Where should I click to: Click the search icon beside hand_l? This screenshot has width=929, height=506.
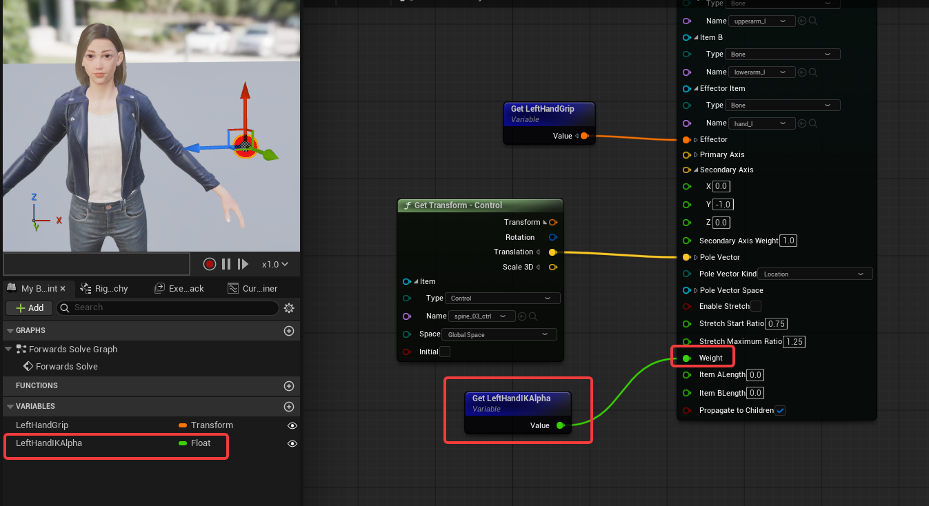tap(813, 123)
